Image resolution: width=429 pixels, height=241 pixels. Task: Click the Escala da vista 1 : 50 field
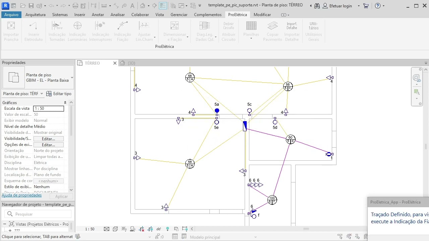coord(49,108)
